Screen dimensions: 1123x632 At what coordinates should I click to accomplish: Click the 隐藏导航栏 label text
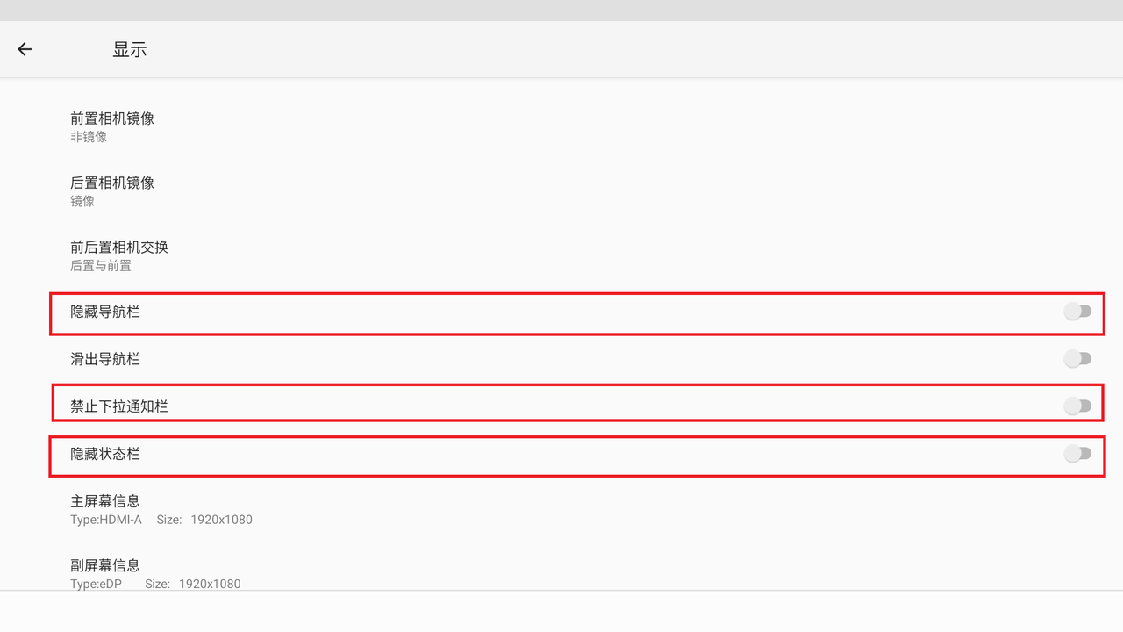pyautogui.click(x=105, y=312)
